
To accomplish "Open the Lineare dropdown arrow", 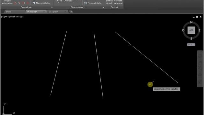I will pos(59,3).
